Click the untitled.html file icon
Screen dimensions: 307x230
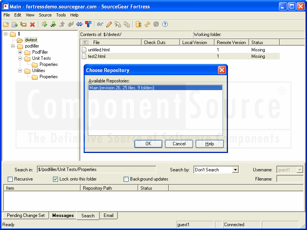tap(84, 50)
